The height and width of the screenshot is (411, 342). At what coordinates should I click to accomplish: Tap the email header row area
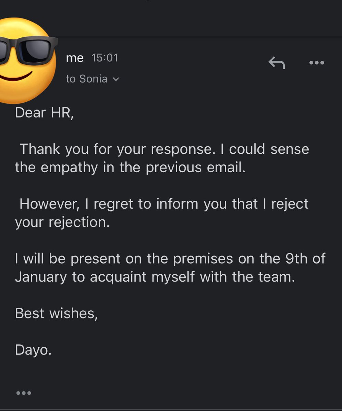[x=171, y=68]
